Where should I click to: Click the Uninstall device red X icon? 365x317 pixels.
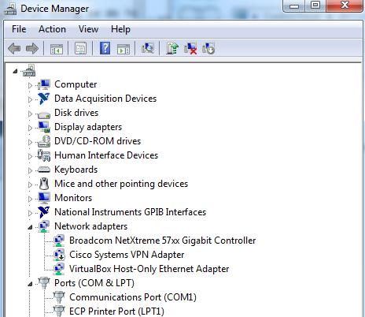(x=190, y=48)
